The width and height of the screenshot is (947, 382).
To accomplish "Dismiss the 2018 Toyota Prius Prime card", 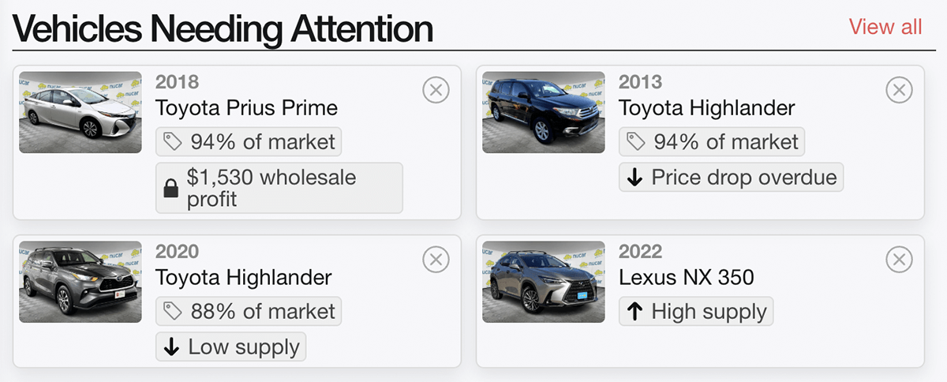I will 436,90.
